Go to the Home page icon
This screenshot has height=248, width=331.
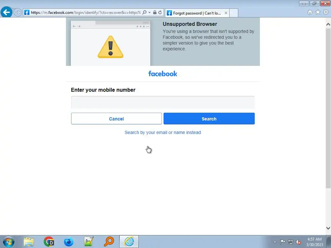pos(310,12)
